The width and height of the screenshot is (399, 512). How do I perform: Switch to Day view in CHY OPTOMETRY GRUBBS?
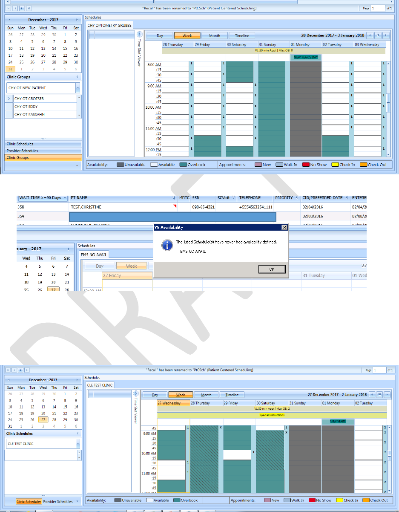click(x=160, y=36)
